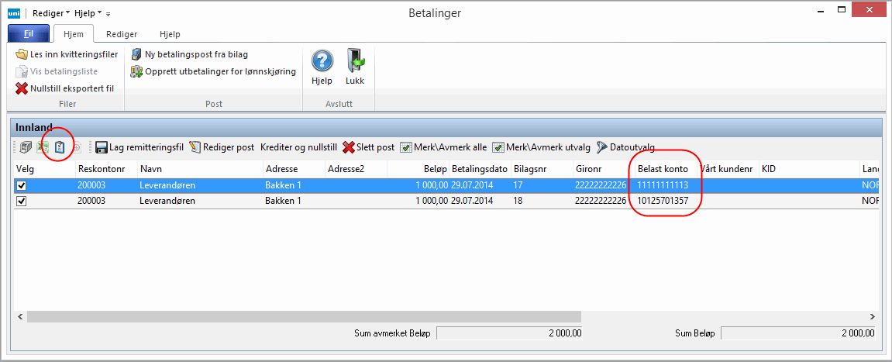Open the Fil menu tab
Screen dimensions: 892x362
[x=29, y=34]
